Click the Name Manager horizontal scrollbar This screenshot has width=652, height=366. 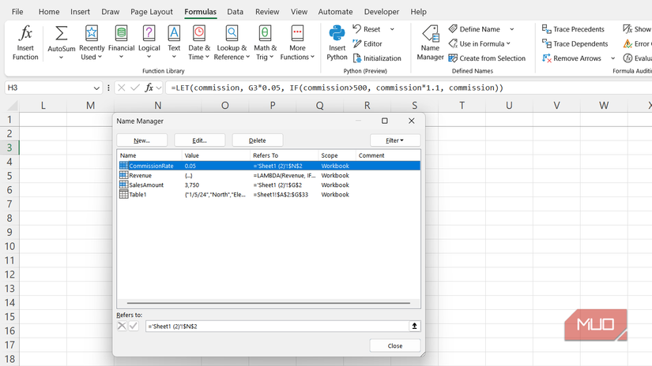pos(269,304)
